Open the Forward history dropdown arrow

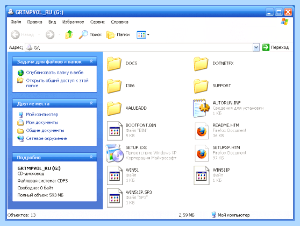(x=59, y=34)
